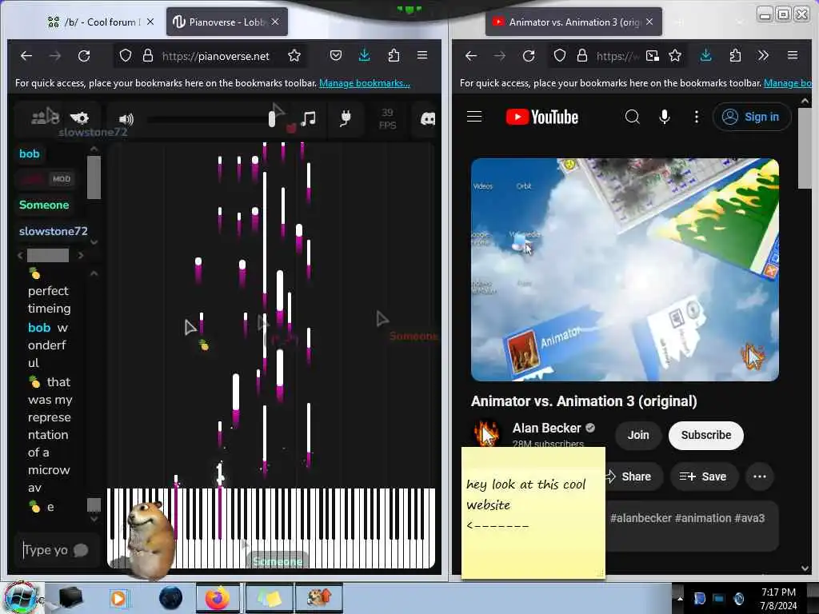Screen dimensions: 819x614
Task: Open more actions beside Save
Action: 760,476
